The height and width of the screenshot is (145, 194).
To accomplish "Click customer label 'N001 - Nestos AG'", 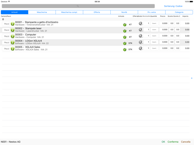I will point(11,142).
